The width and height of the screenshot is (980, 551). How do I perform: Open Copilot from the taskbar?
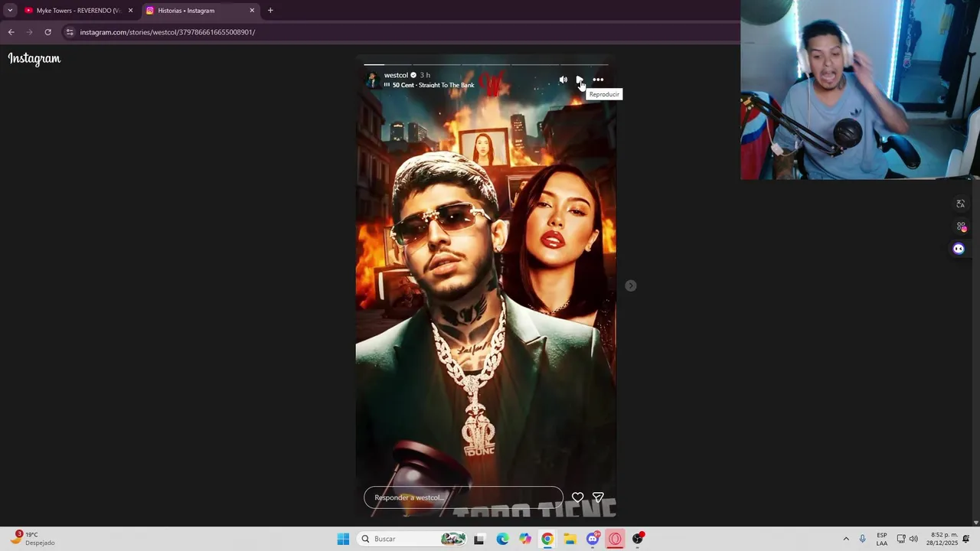(x=524, y=539)
